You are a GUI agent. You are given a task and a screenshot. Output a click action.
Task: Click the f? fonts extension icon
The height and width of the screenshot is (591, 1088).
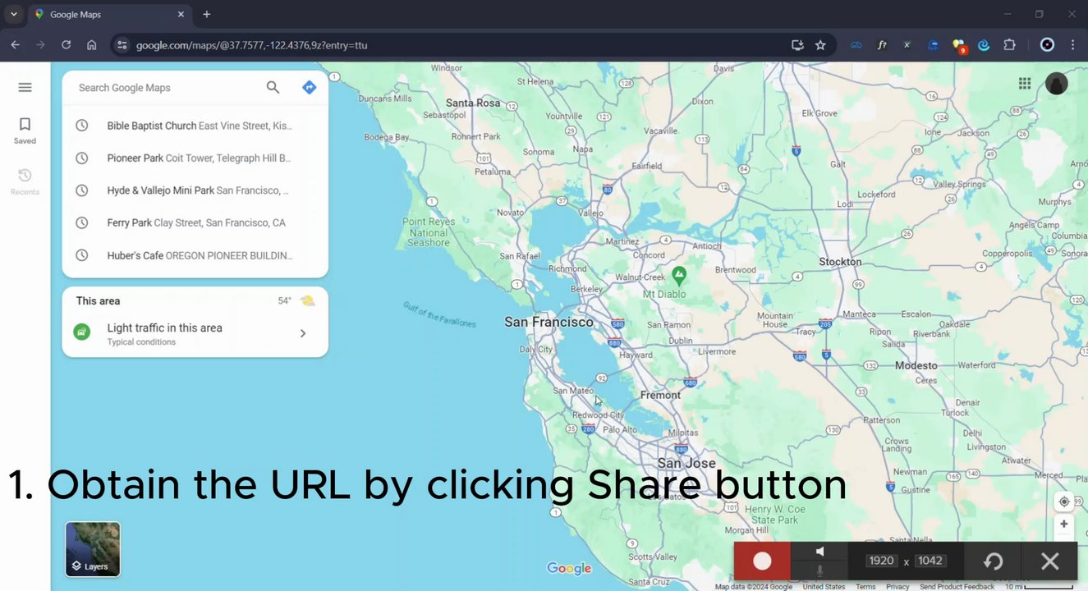(x=882, y=45)
